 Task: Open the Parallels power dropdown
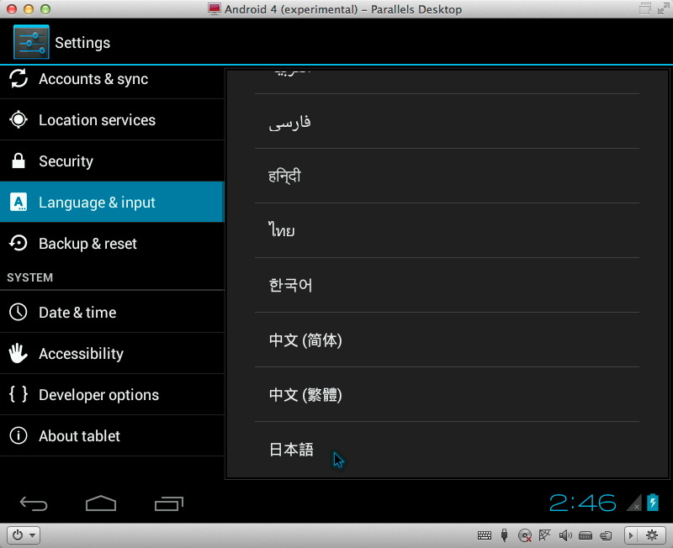click(x=24, y=535)
